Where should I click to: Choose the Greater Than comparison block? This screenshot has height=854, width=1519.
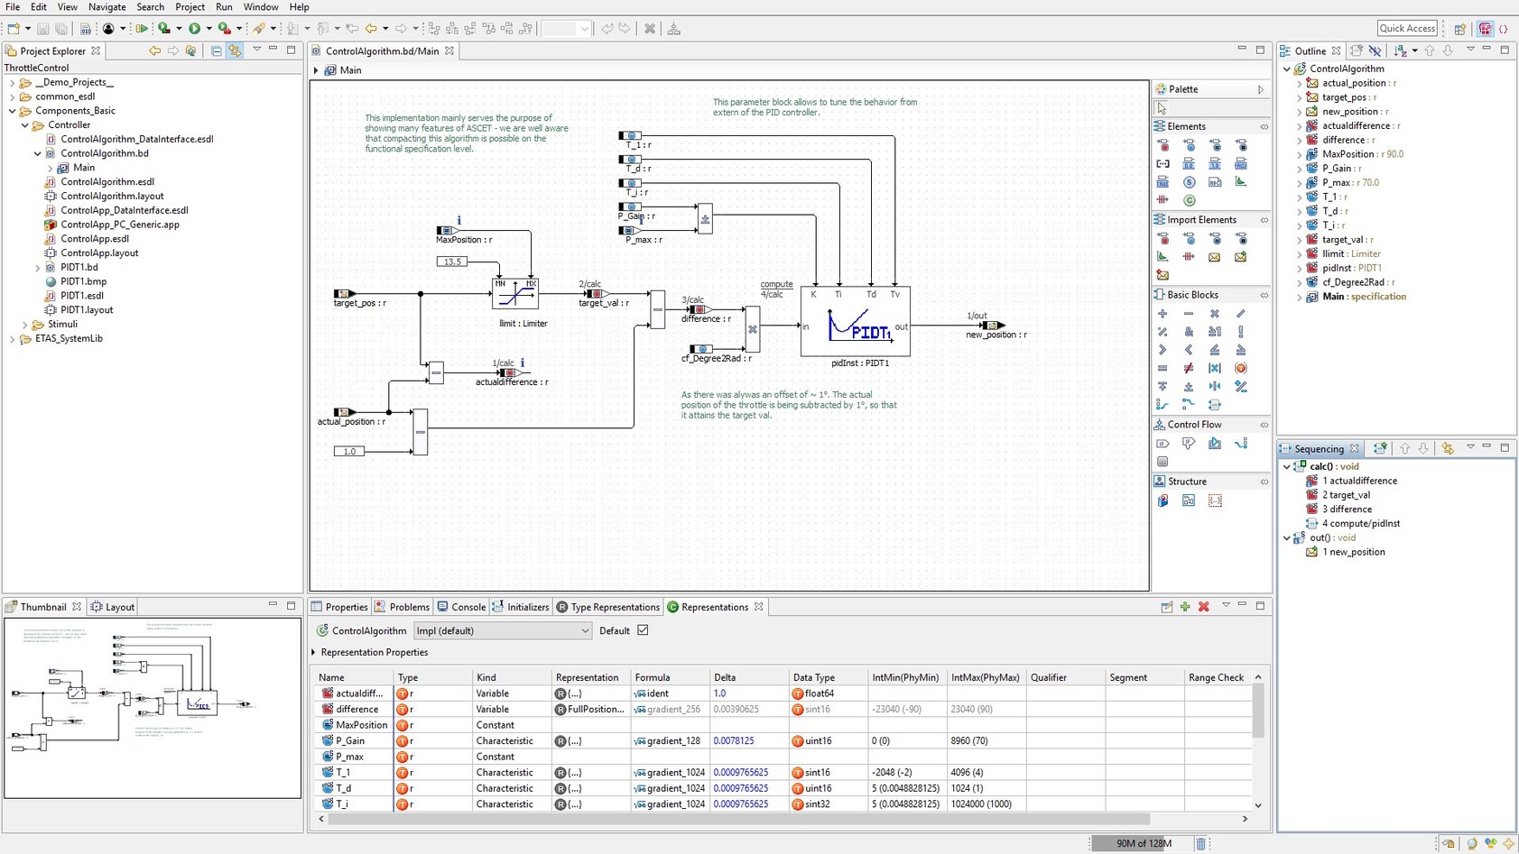pos(1162,350)
